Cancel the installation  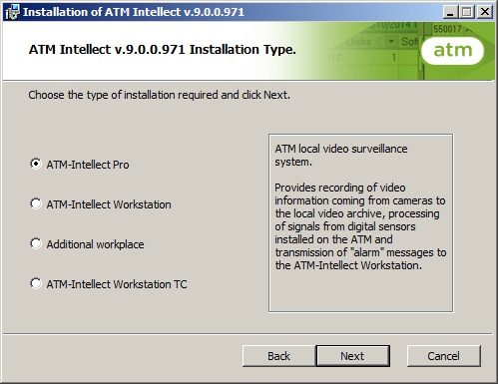click(x=444, y=356)
